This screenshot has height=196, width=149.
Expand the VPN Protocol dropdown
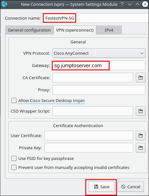tap(99, 53)
